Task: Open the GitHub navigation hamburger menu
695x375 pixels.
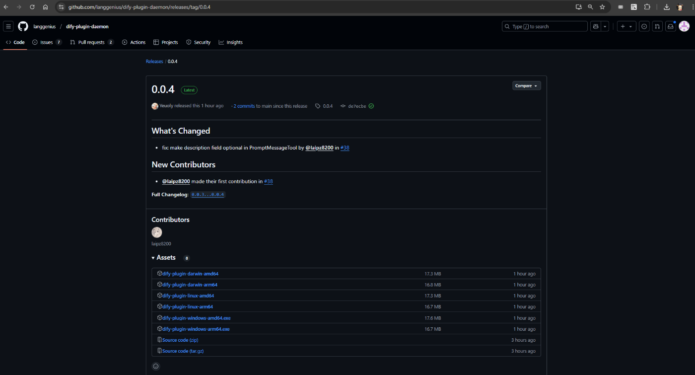Action: click(8, 26)
